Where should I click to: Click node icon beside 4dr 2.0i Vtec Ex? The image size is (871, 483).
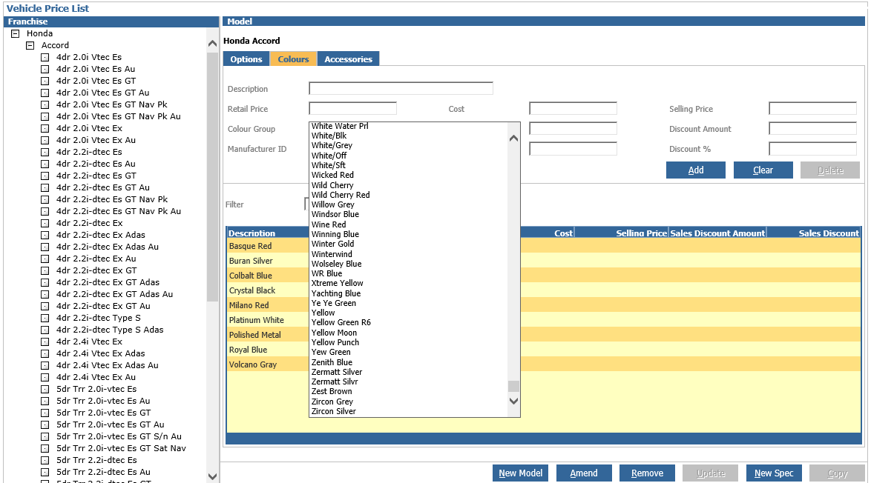[45, 128]
